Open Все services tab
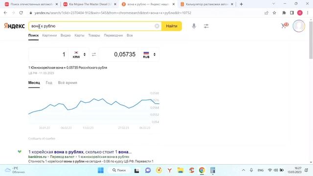Image resolution: width=313 pixels, height=176 pixels. (130, 35)
